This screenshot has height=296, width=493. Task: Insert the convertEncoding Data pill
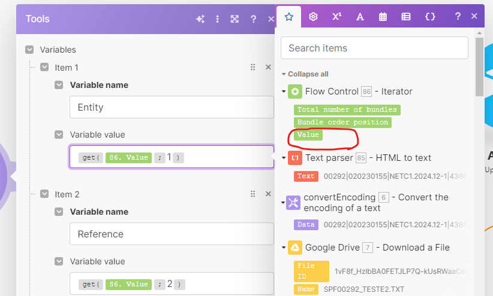[x=306, y=224]
